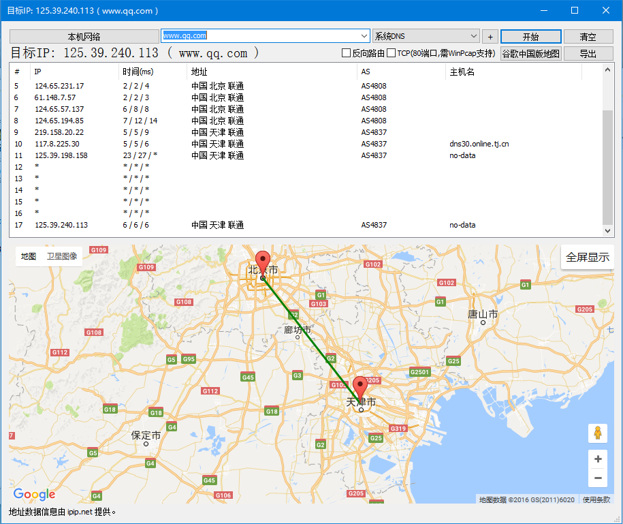Clear results with 清空 button

click(588, 37)
